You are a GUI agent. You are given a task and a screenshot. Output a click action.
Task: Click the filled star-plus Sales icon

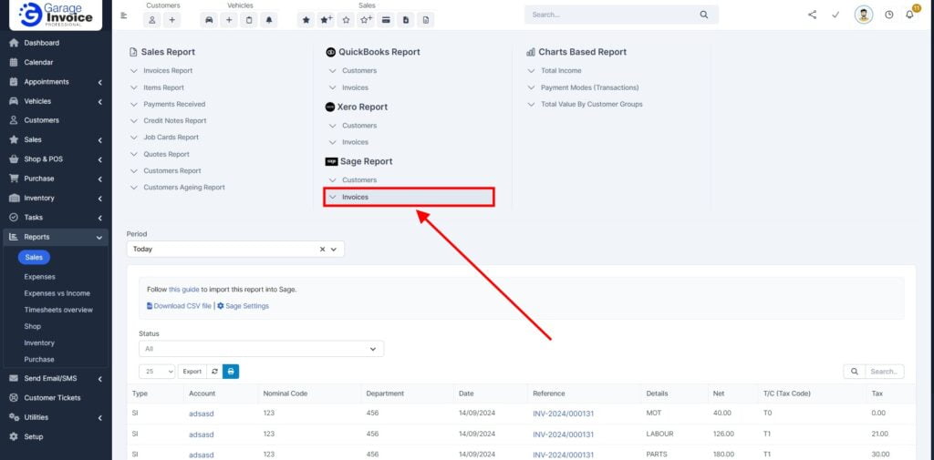(326, 20)
